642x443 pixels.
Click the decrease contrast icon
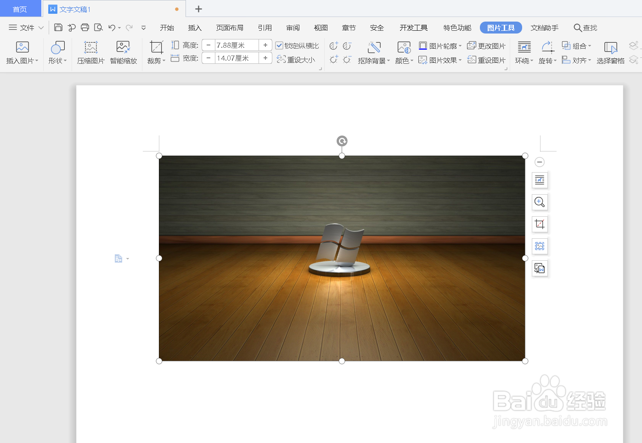pyautogui.click(x=347, y=45)
